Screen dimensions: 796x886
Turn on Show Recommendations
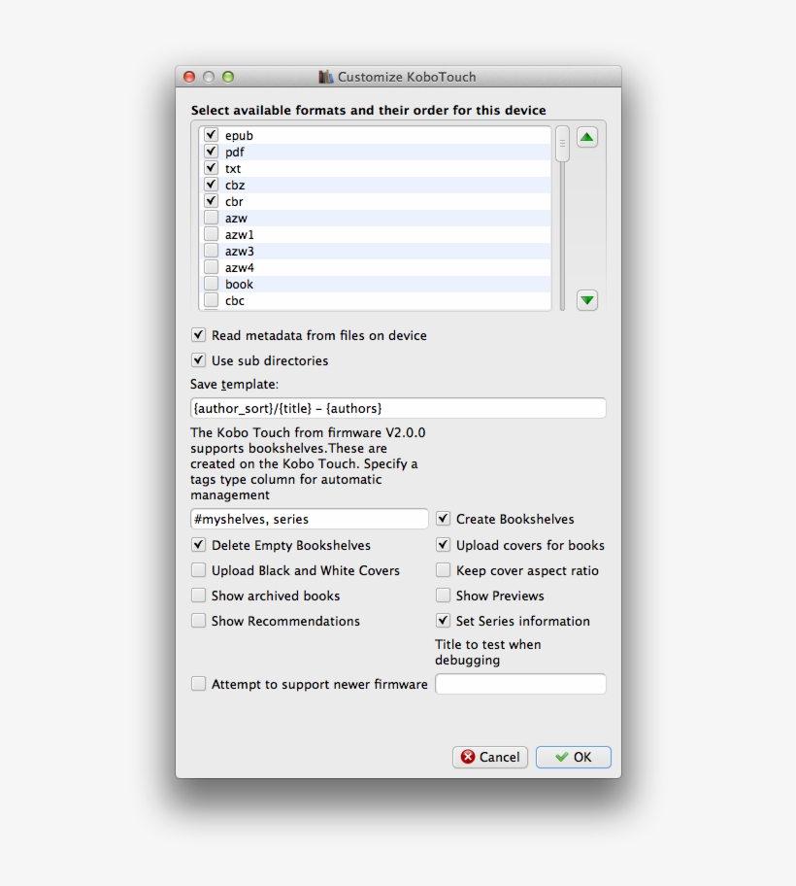(x=199, y=621)
